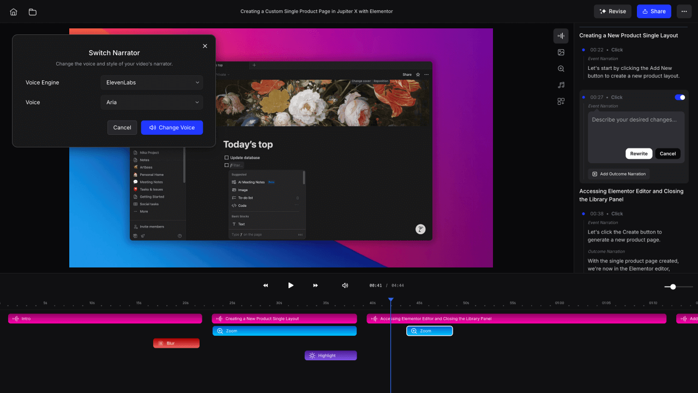Click the Change Voice button
698x393 pixels.
coord(172,127)
